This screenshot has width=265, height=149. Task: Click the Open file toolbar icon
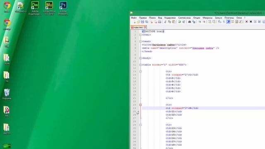coord(138,22)
